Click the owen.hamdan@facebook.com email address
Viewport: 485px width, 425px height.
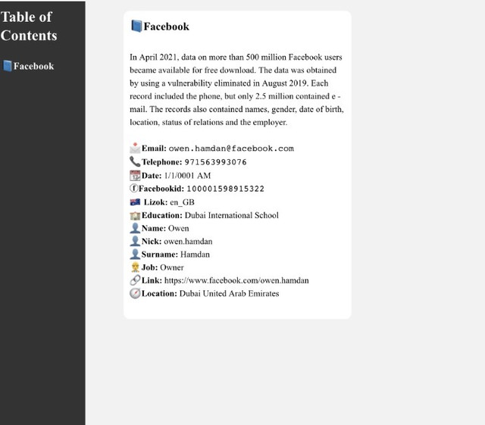(x=231, y=148)
